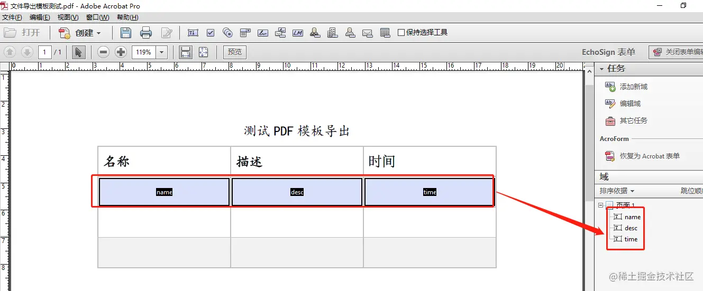The image size is (703, 291).
Task: Click the 打开 open button
Action: pos(23,33)
